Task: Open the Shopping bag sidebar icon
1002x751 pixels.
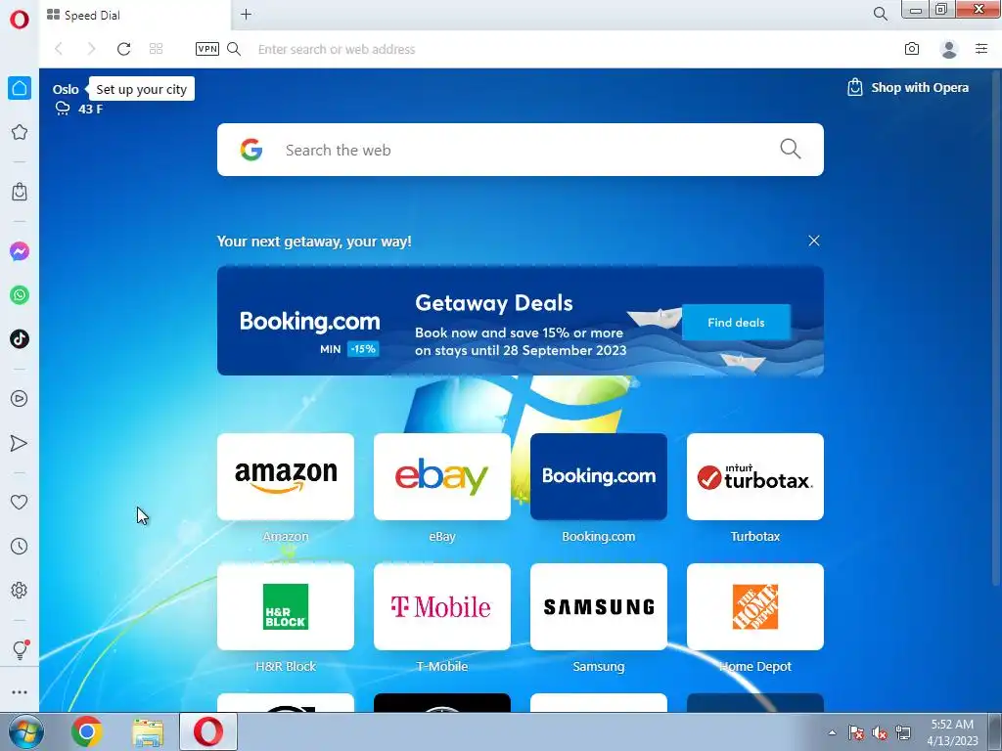Action: pyautogui.click(x=20, y=192)
